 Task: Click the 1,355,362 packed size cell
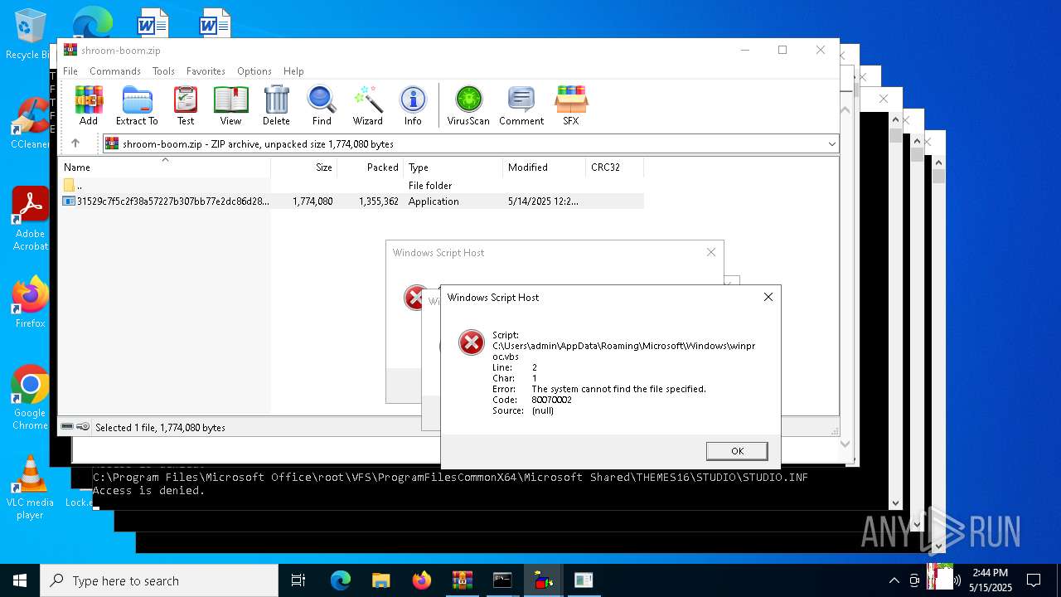click(x=379, y=201)
